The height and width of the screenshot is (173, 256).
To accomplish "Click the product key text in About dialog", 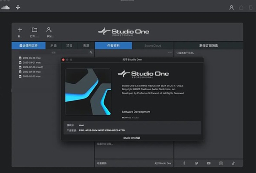I will coord(102,130).
